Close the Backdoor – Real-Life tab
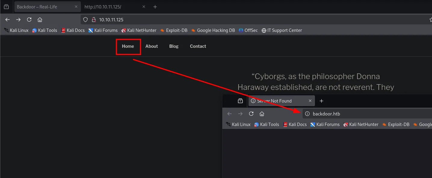Screen dimensions: 432x178 pyautogui.click(x=76, y=7)
